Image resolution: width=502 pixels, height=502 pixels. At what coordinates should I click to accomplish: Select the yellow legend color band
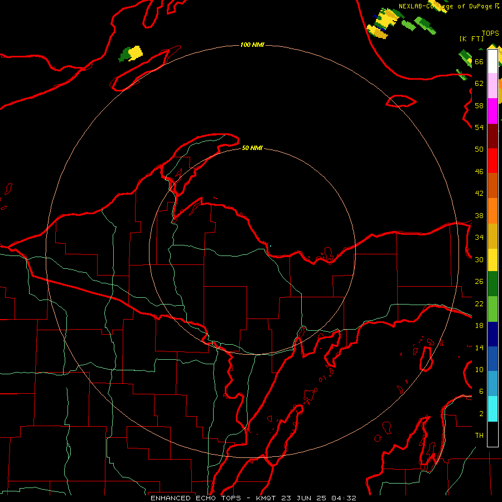[x=493, y=260]
